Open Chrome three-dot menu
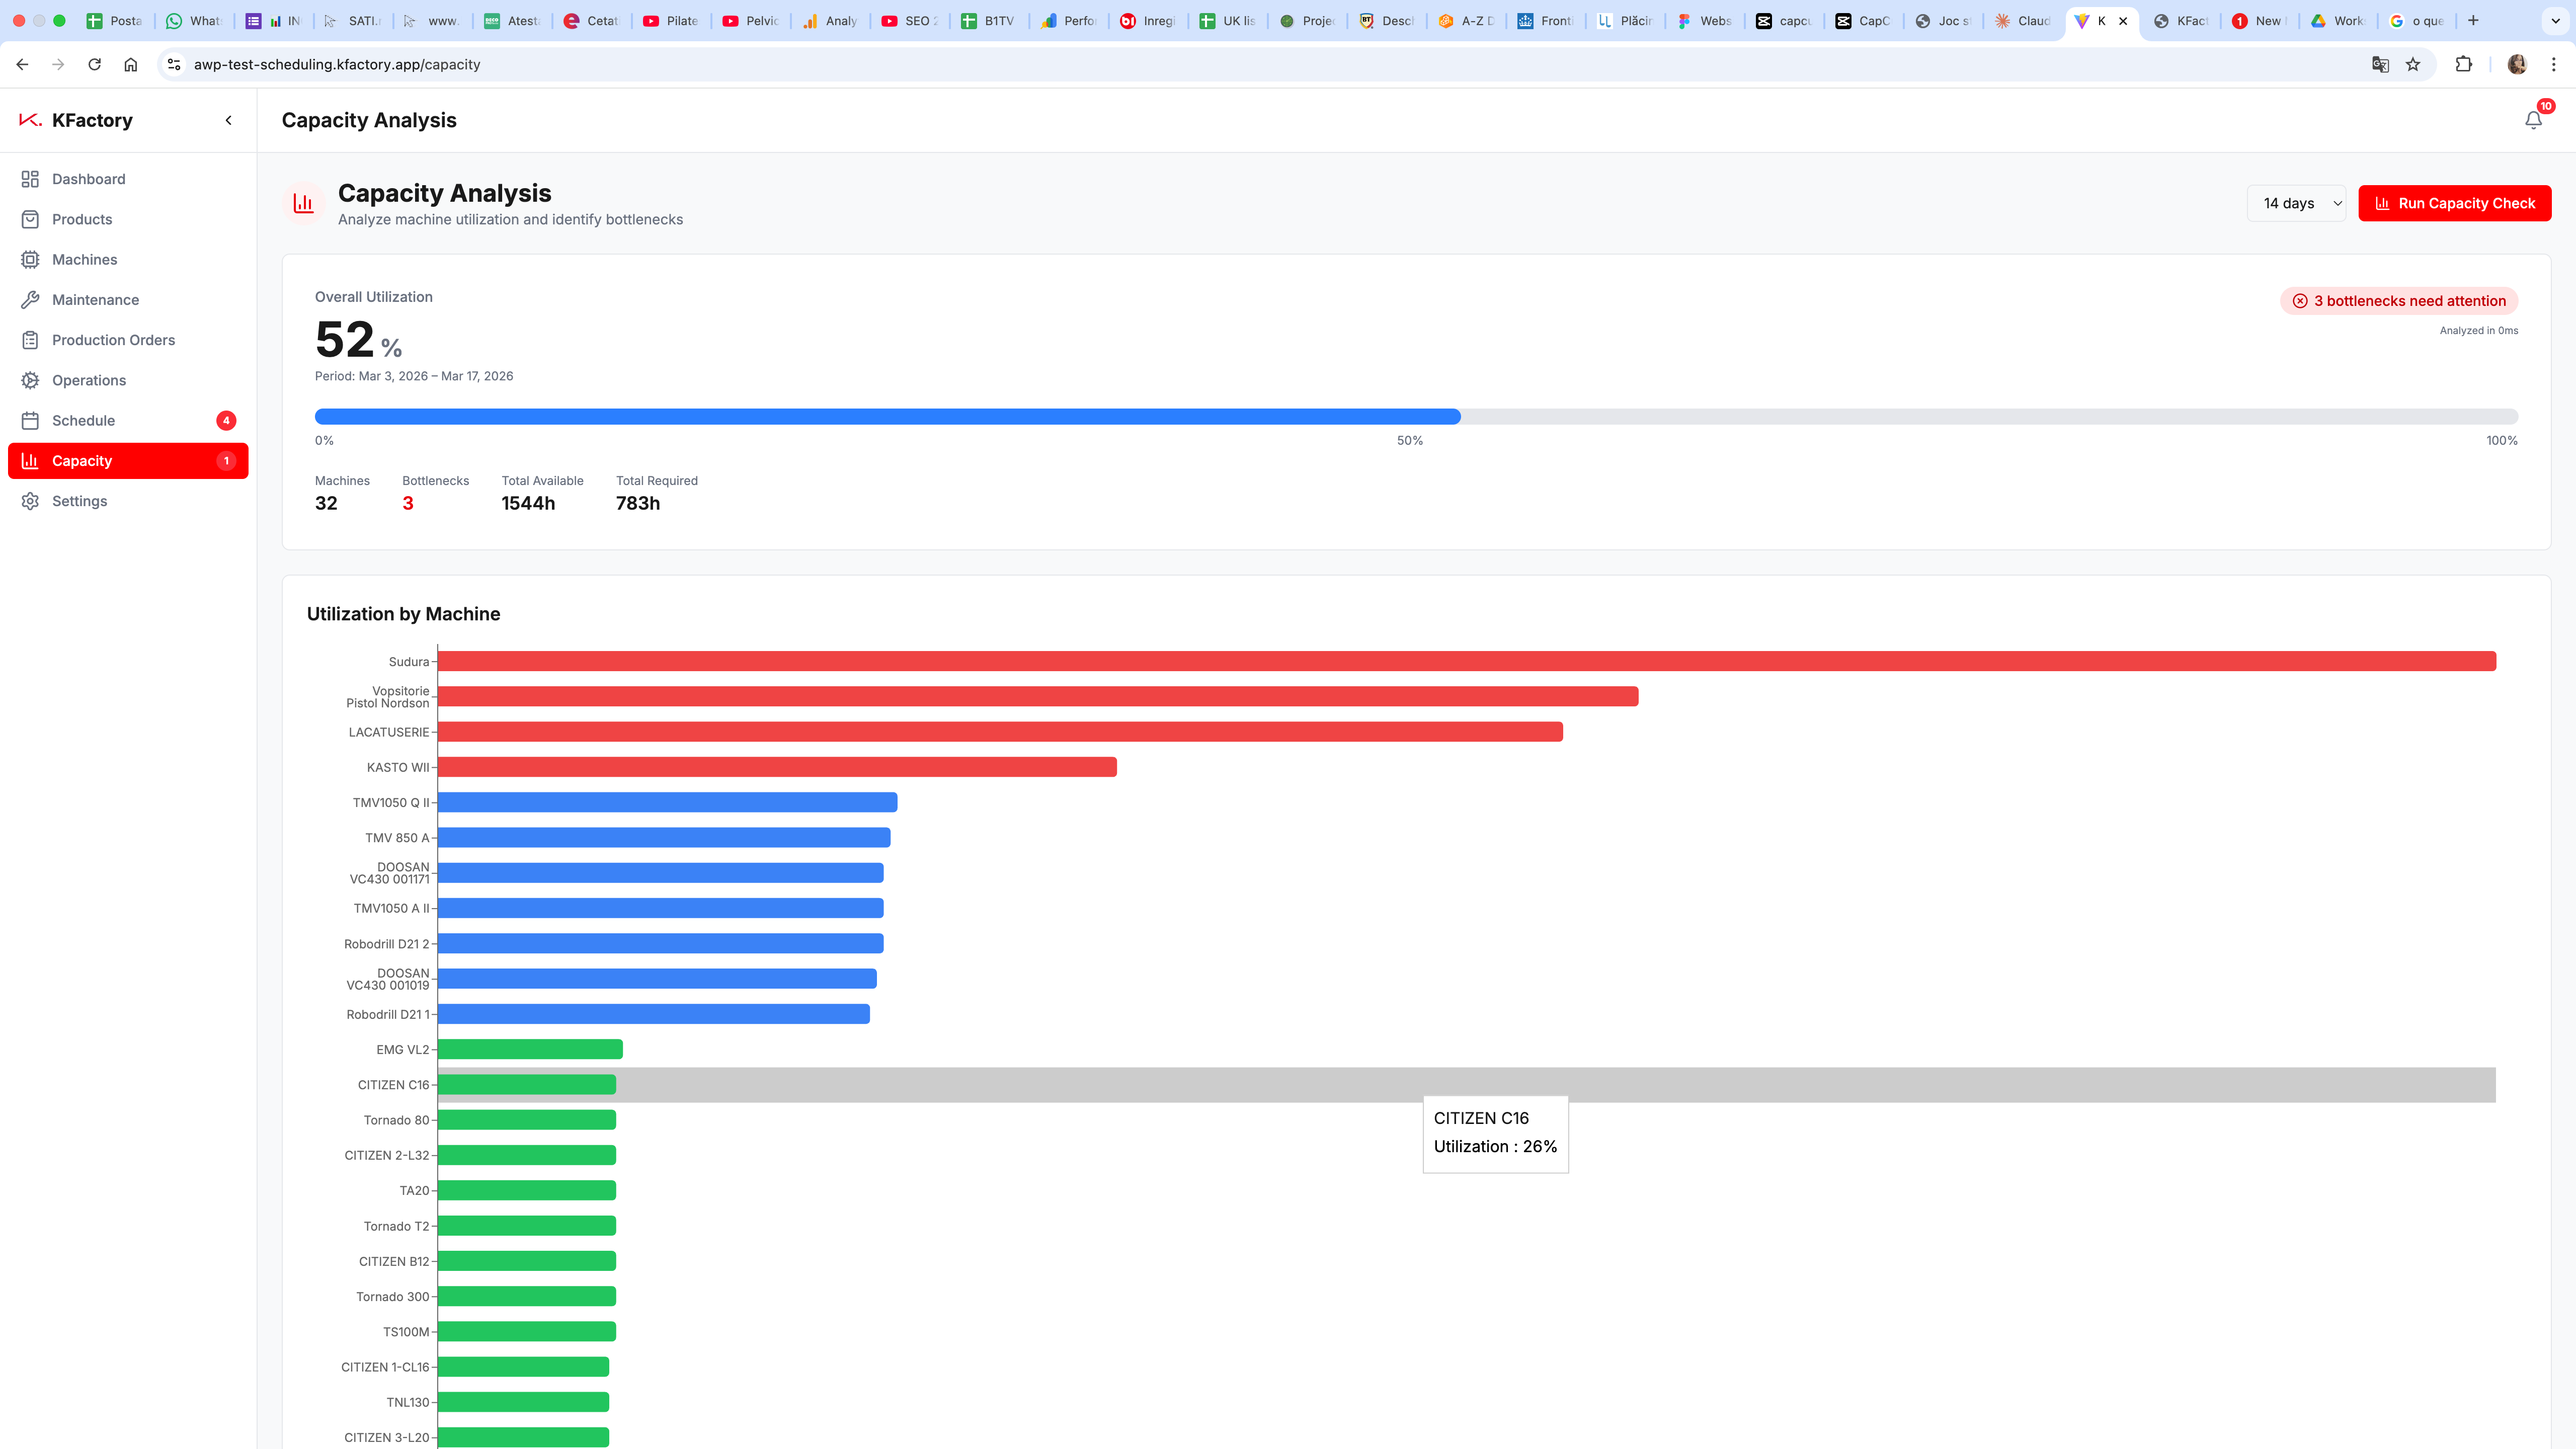 click(x=2554, y=64)
